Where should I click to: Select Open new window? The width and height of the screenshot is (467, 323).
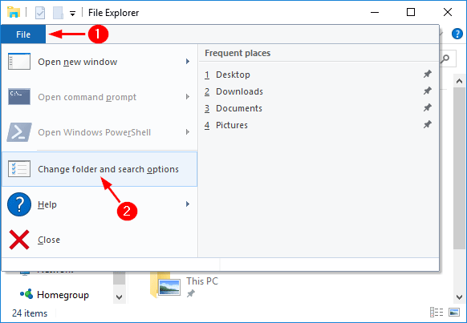click(99, 62)
